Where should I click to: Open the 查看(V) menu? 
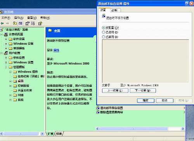[x=32, y=18]
